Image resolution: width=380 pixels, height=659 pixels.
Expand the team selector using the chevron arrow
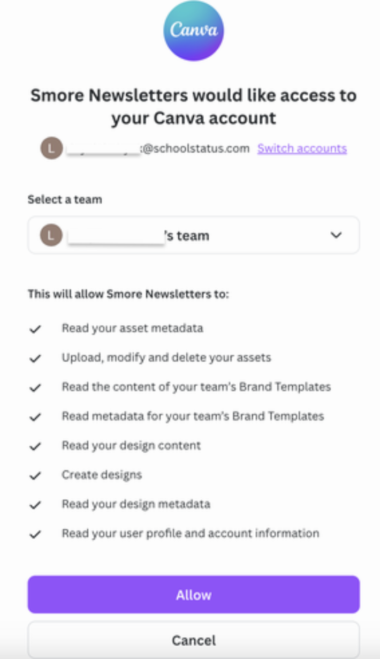point(336,235)
